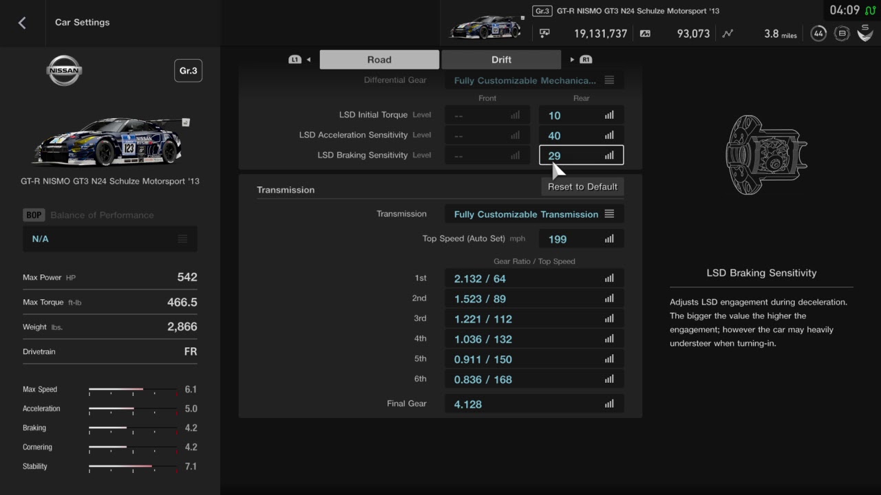
Task: Click the mileage points icon beside 93,073
Action: coord(645,33)
